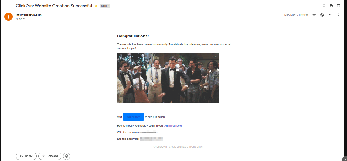The image size is (347, 161).
Task: Collapse all messages with the arrows icon
Action: pos(324,6)
